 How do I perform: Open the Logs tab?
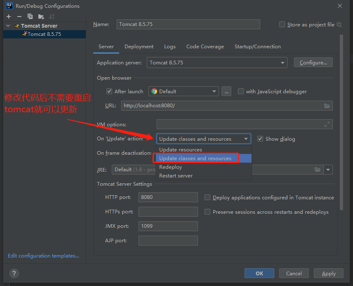point(170,47)
